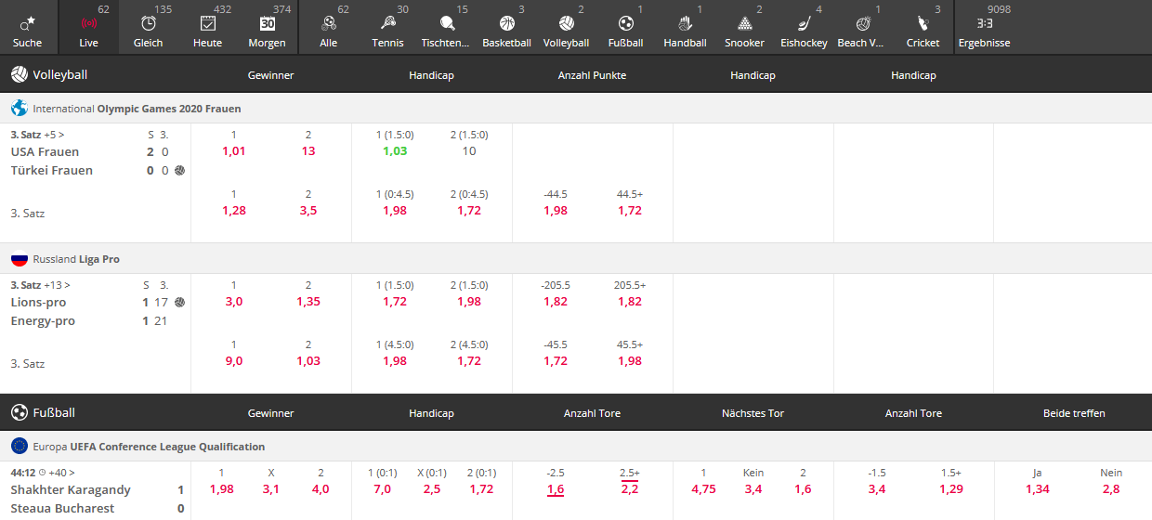Screen dimensions: 1152x520
Task: Open the Morgen calendar icon filter
Action: point(268,23)
